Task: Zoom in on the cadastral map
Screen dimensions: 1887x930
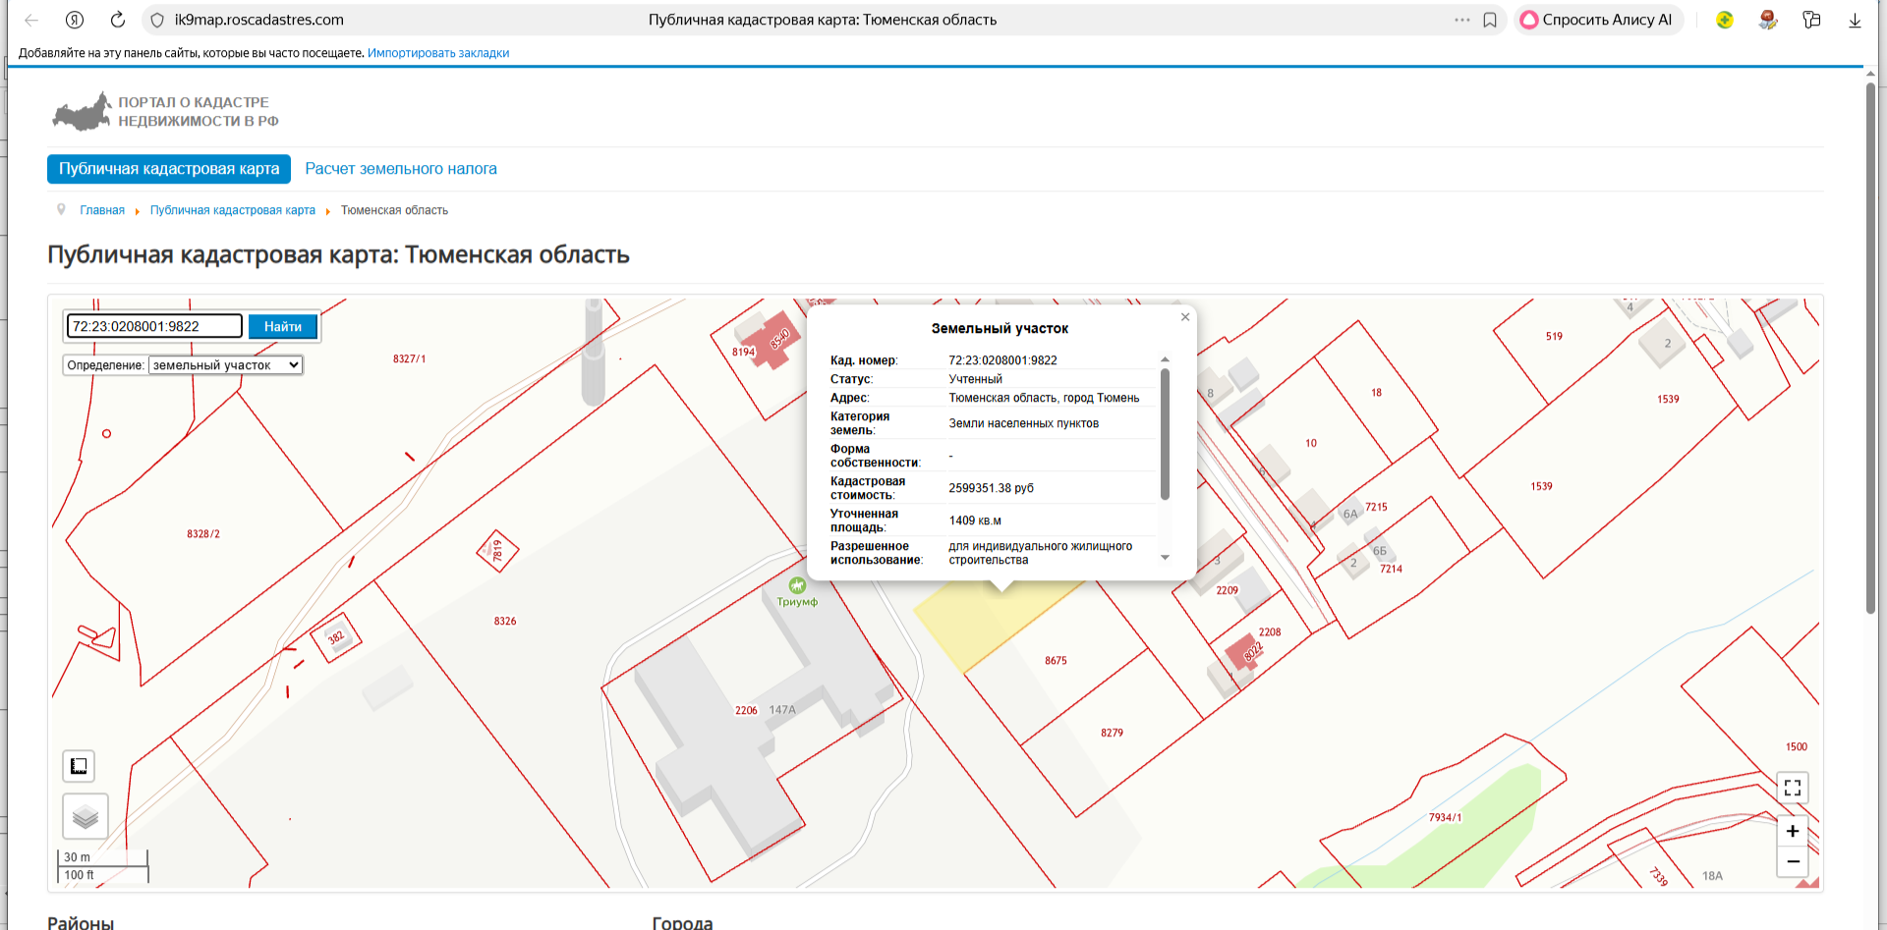Action: coord(1792,831)
